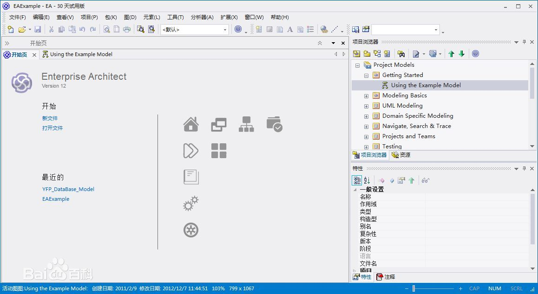Click the hierarchy chart icon on Start Page

point(246,124)
